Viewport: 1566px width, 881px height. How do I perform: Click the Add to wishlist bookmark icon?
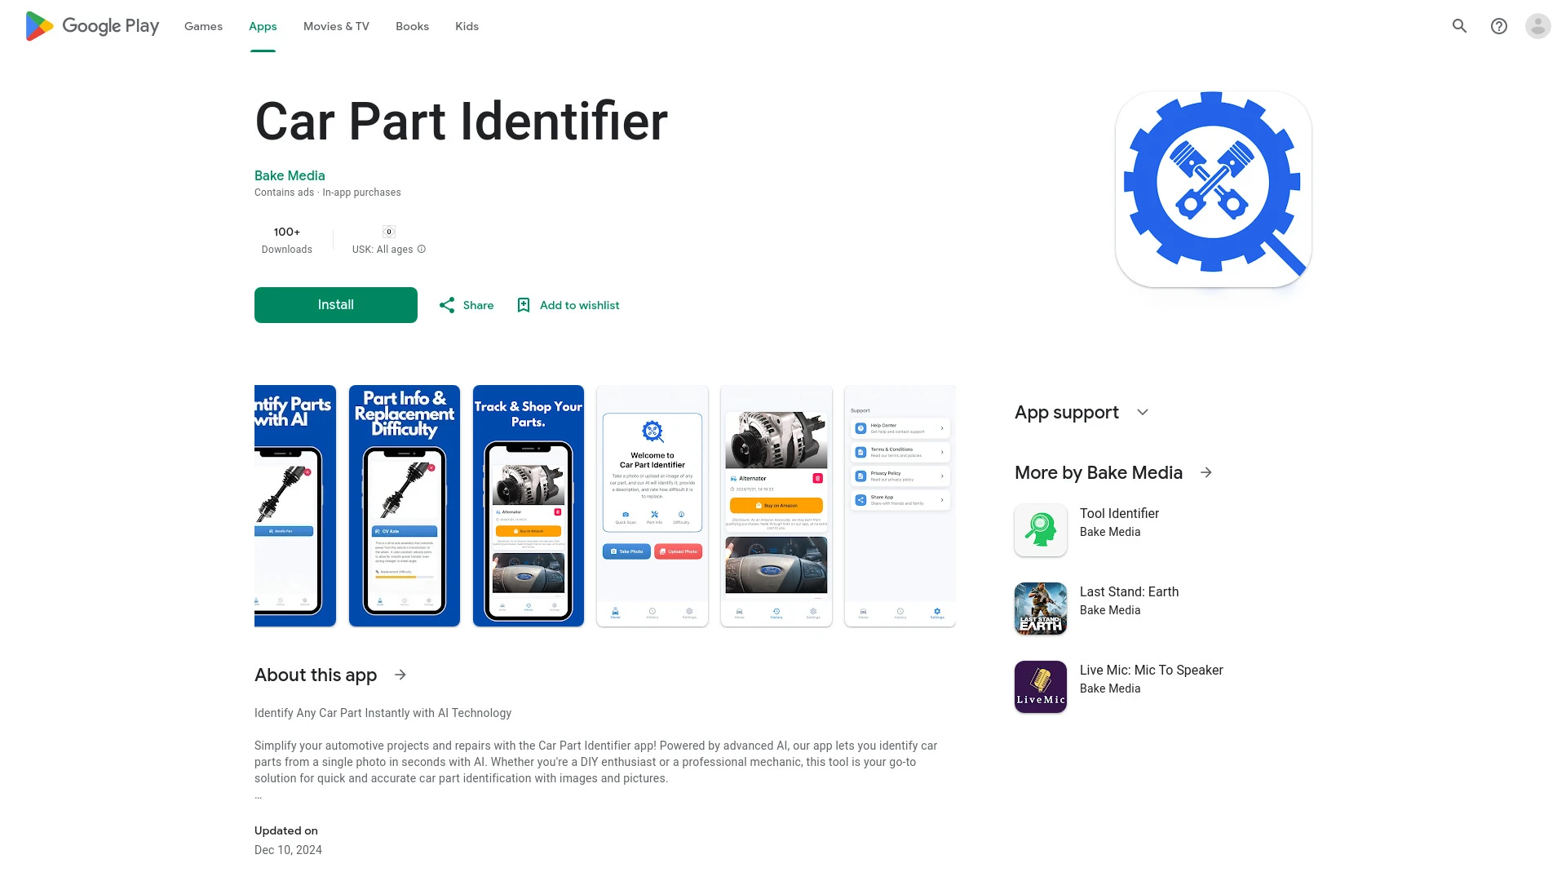(523, 304)
